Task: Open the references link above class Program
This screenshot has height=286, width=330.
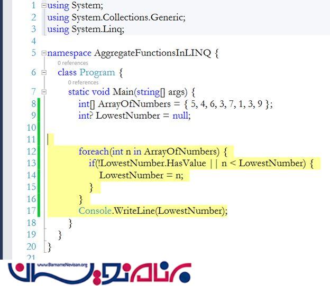Action: [73, 63]
